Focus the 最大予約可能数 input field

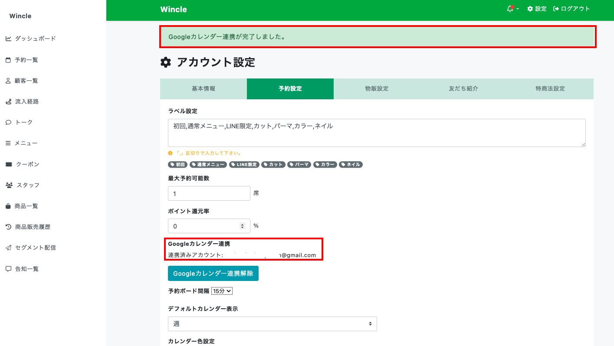click(209, 193)
